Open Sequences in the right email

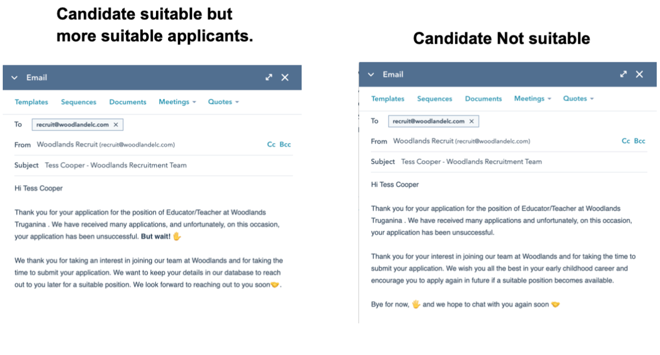pyautogui.click(x=435, y=99)
